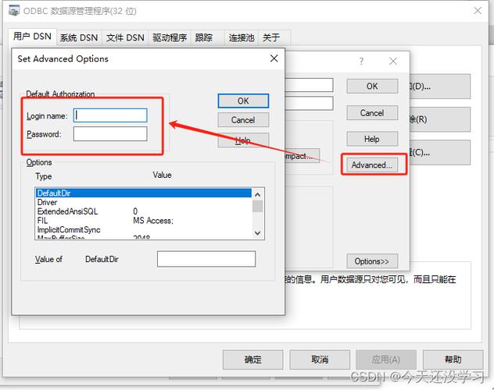This screenshot has width=494, height=390.
Task: Click the 确定 button
Action: coord(253,360)
